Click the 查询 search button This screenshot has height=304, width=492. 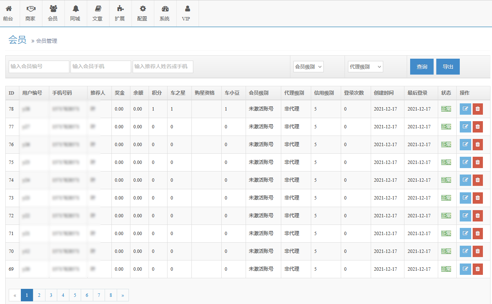pos(422,67)
